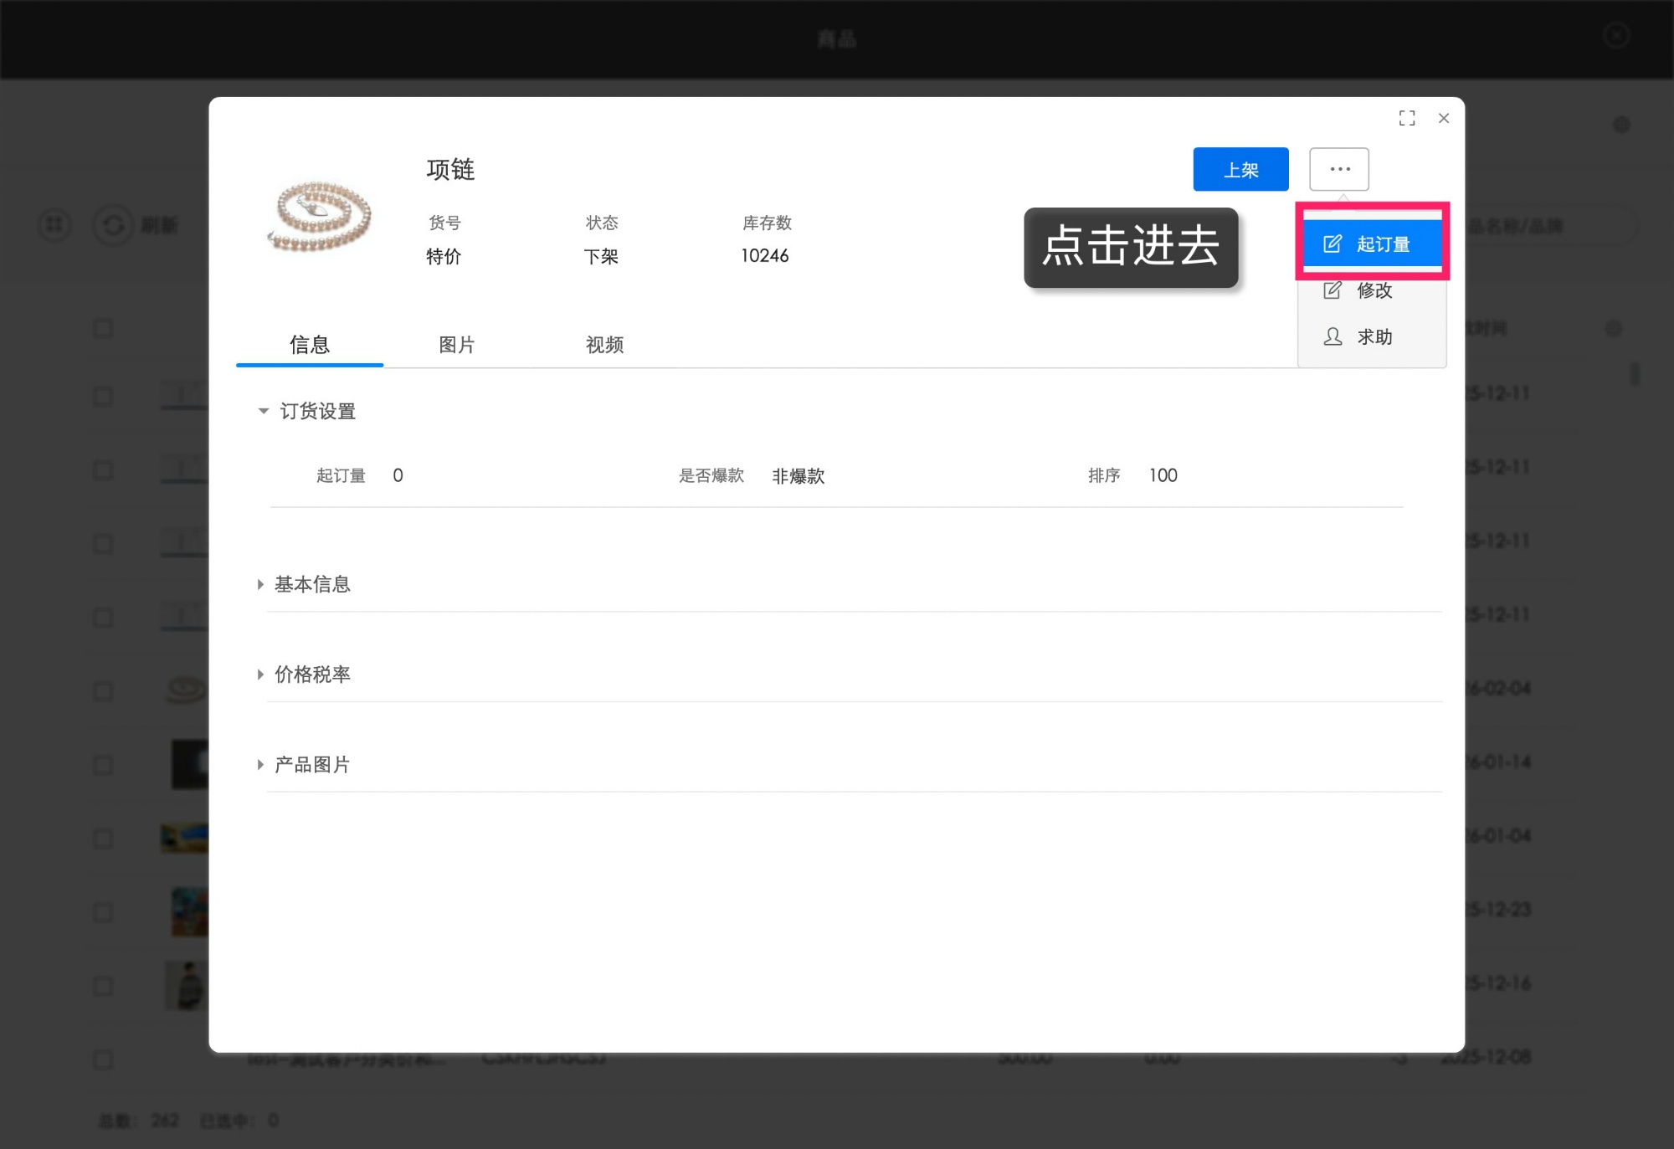
Task: Click the 上架 button
Action: coord(1240,169)
